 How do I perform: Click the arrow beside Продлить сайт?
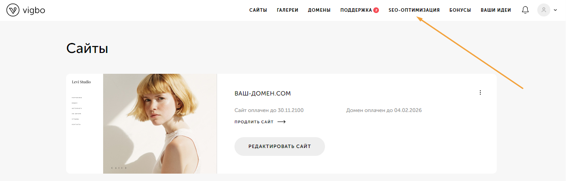point(281,122)
